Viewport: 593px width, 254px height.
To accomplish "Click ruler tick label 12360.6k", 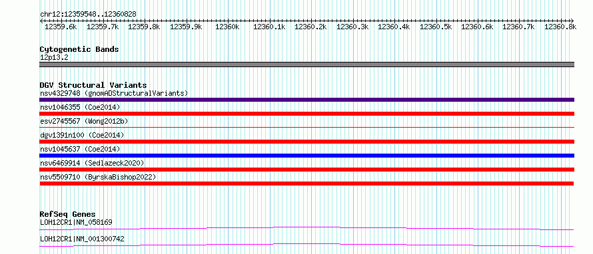I will 477,27.
